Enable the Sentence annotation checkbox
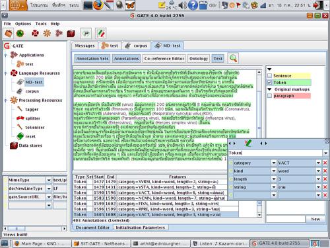330x248 pixels. 269,75
